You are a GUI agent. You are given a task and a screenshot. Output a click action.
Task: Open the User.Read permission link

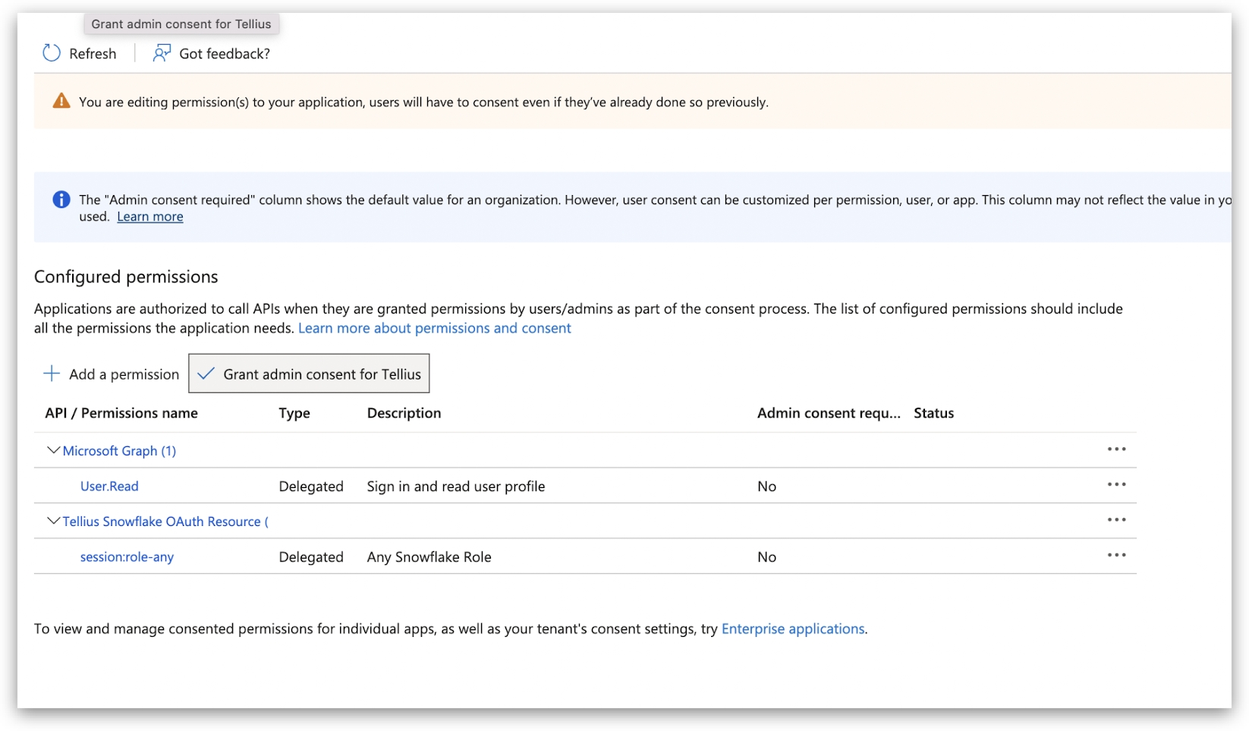[109, 487]
